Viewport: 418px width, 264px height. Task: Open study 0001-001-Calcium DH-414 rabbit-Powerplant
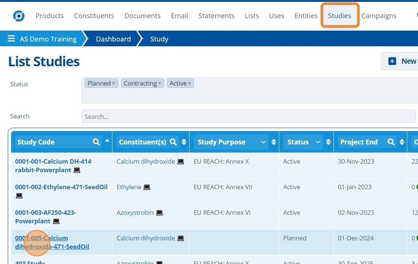click(x=53, y=166)
